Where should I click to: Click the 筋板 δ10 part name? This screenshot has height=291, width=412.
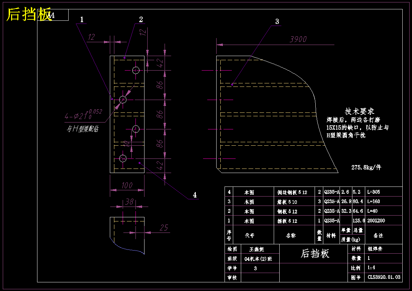coord(287,202)
